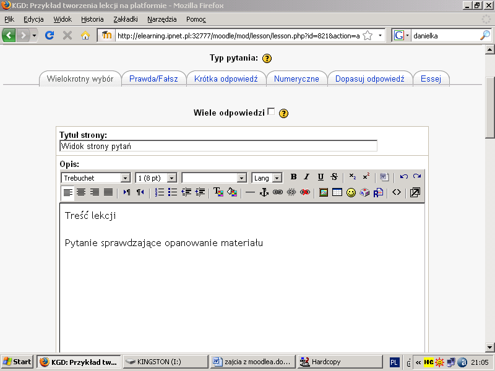Switch to zajcia z moodlea Word document
The image size is (495, 371).
[x=252, y=362]
